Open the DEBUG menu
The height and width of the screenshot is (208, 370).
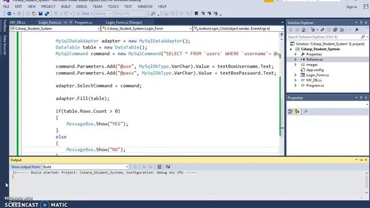click(x=82, y=6)
